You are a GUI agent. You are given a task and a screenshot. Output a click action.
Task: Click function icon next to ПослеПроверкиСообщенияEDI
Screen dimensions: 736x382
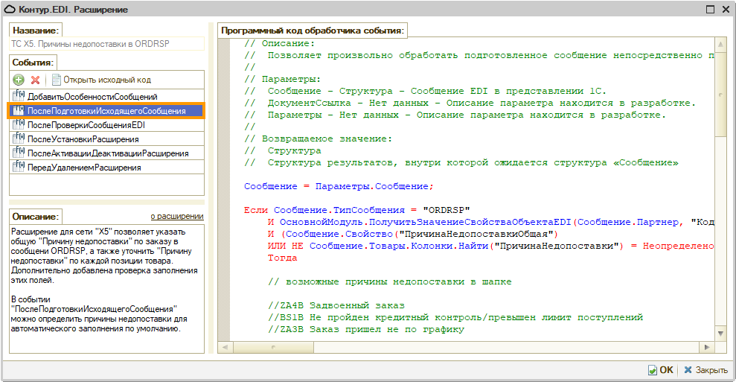coord(19,125)
